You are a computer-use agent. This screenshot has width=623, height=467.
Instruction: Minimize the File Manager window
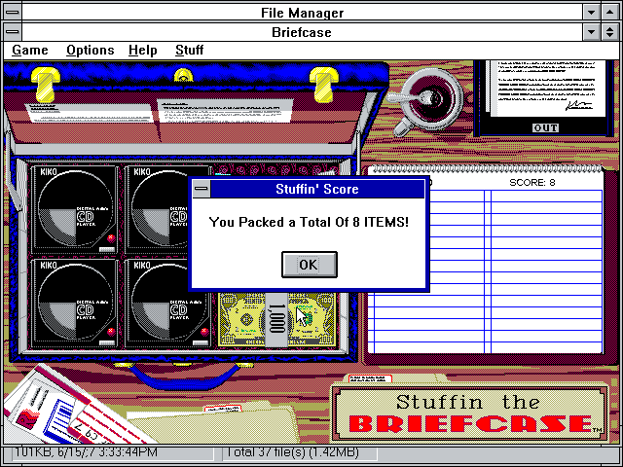[x=591, y=12]
